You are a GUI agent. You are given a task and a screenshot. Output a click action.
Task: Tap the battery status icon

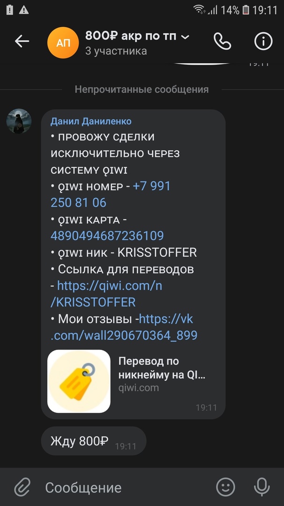coord(246,10)
